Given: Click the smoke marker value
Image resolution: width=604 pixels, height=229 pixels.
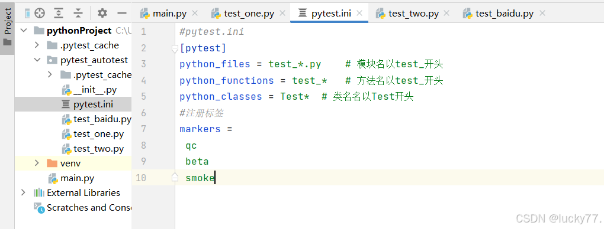Looking at the screenshot, I should click(200, 178).
